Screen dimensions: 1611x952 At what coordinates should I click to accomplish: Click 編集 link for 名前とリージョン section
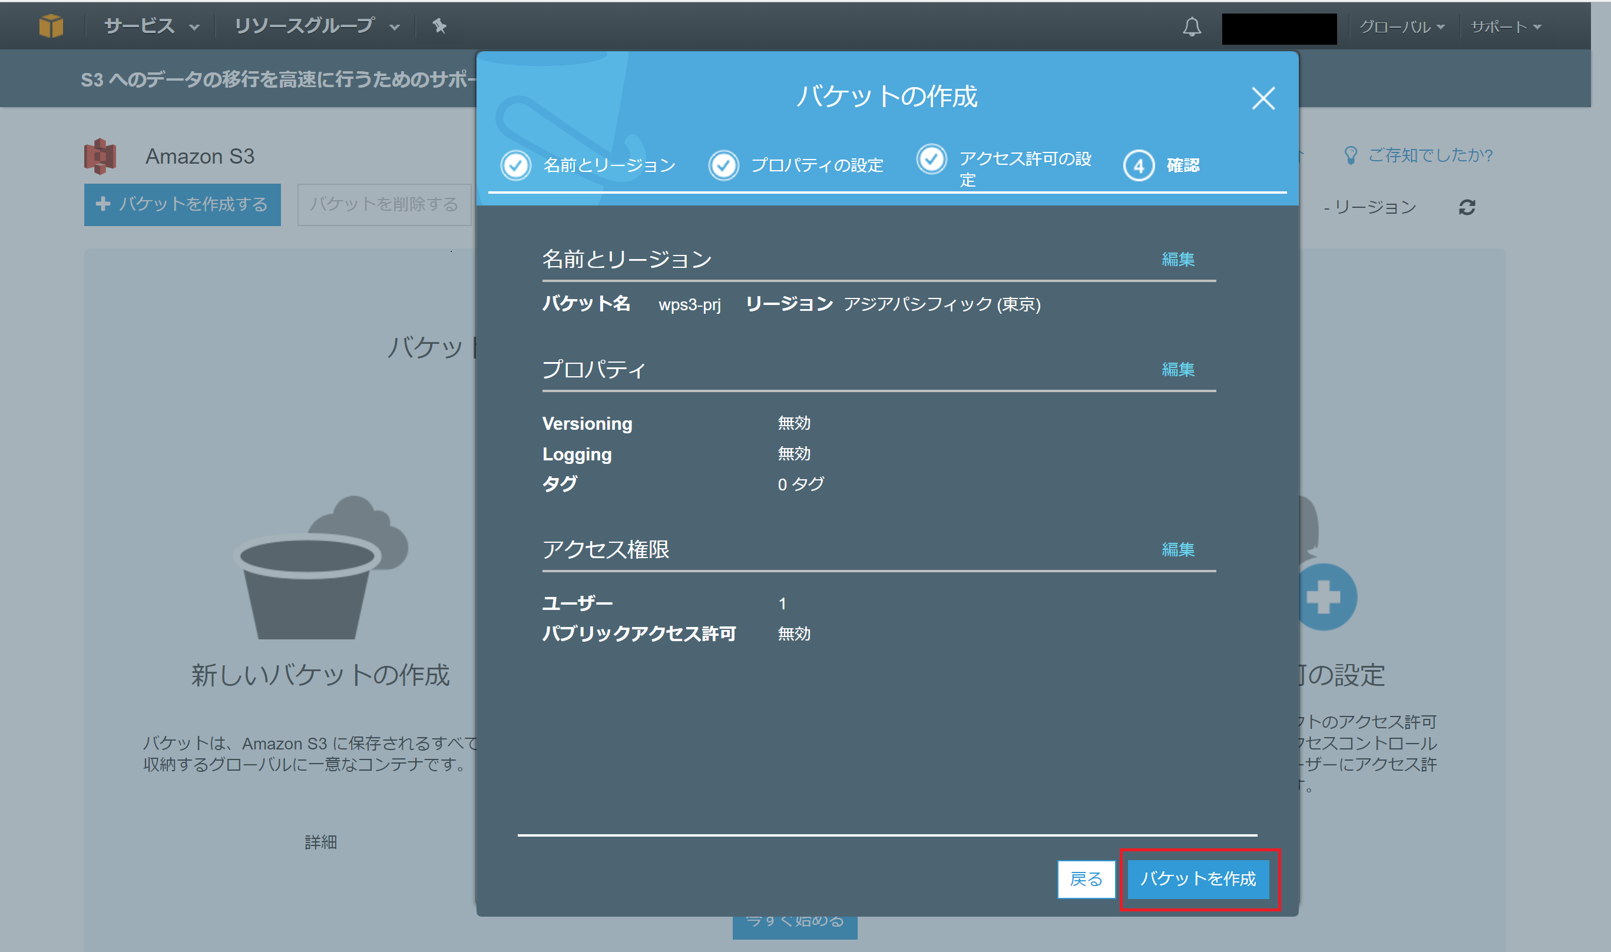coord(1177,259)
